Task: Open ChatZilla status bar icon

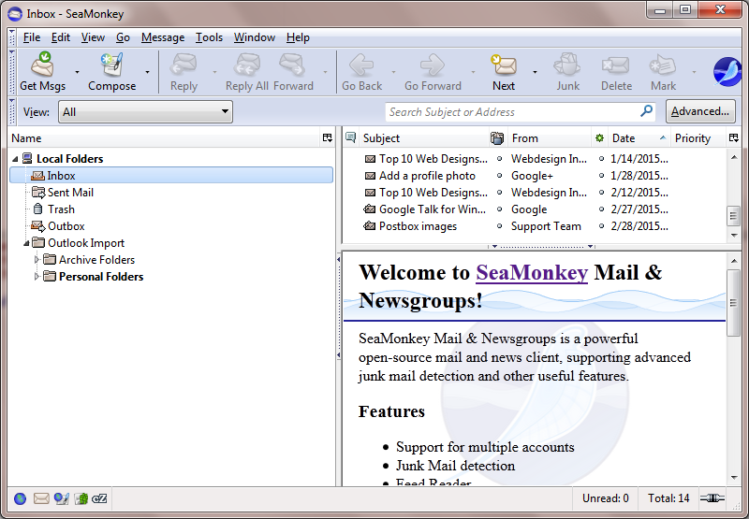Action: coord(100,499)
